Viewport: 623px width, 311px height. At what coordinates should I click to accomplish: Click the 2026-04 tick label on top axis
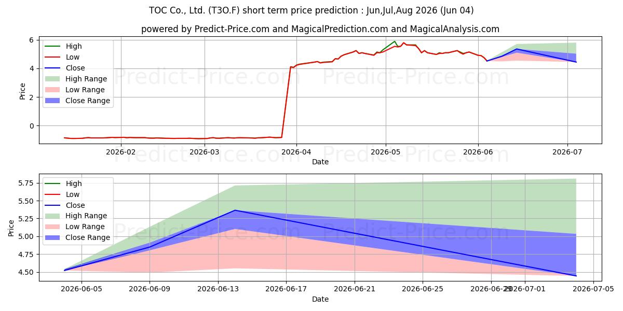[296, 151]
